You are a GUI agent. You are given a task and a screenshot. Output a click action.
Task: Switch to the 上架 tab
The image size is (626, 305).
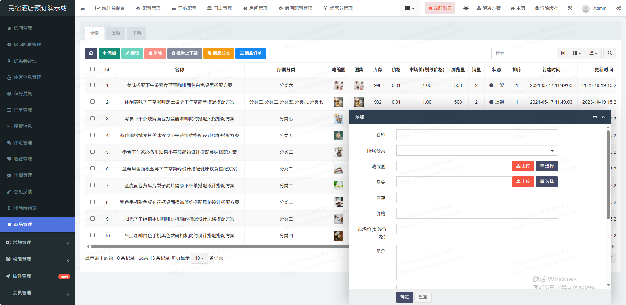point(116,33)
